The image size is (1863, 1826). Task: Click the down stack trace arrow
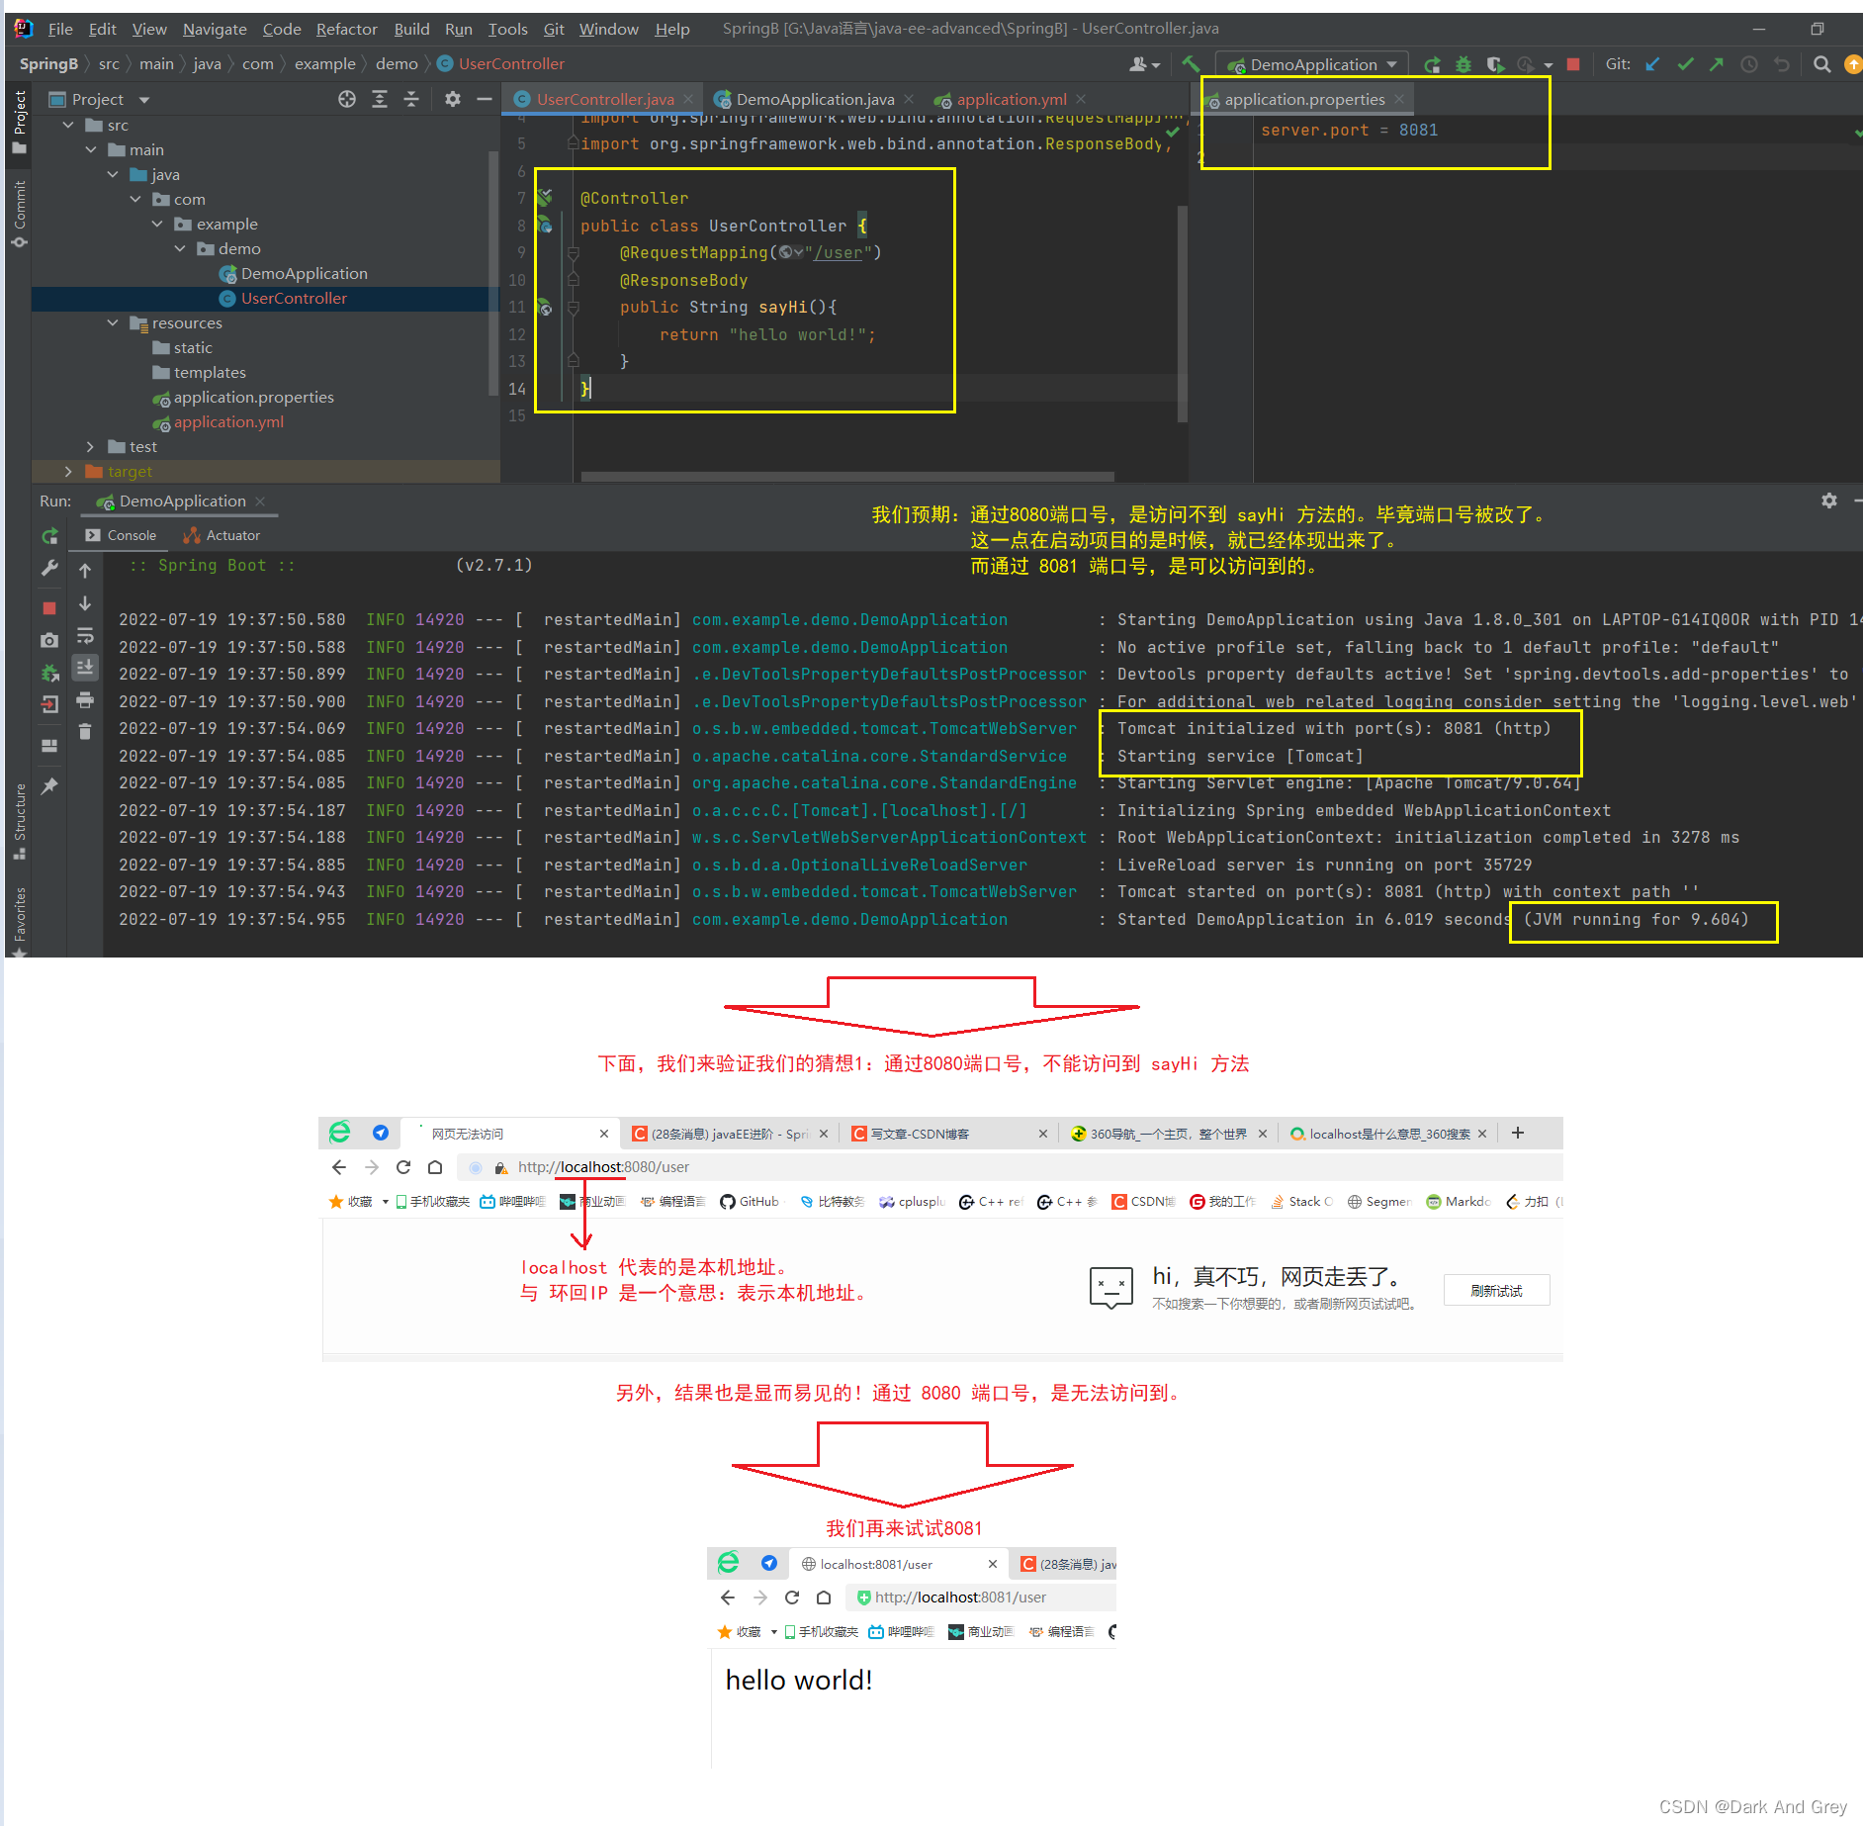coord(85,602)
